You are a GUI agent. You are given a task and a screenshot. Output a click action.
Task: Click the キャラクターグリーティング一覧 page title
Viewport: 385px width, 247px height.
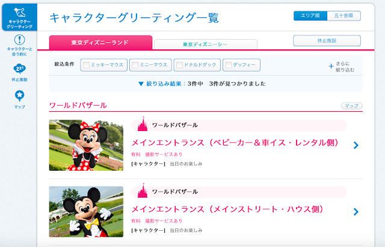[x=134, y=17]
